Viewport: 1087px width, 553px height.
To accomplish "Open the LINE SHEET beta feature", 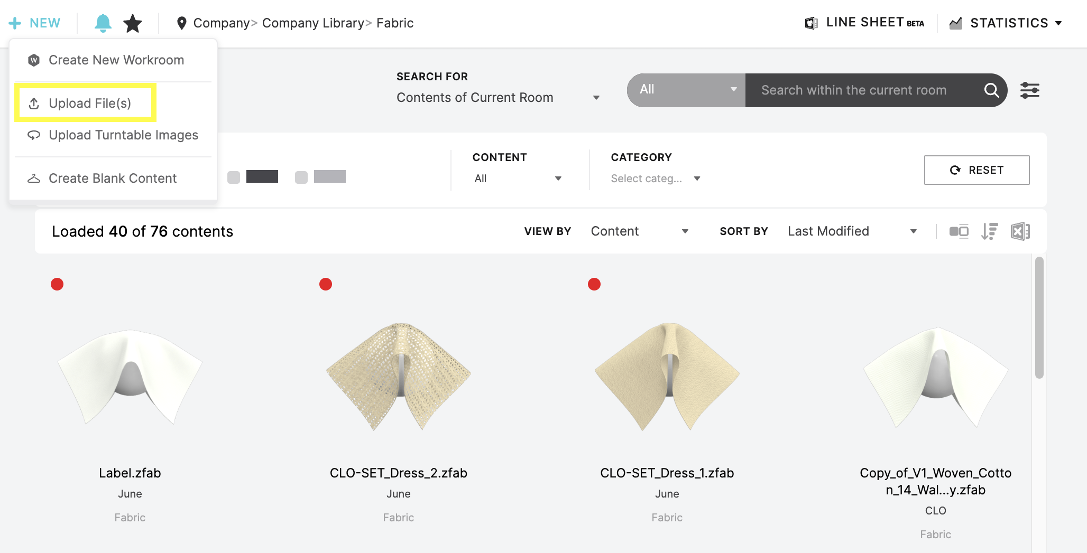I will [x=864, y=22].
